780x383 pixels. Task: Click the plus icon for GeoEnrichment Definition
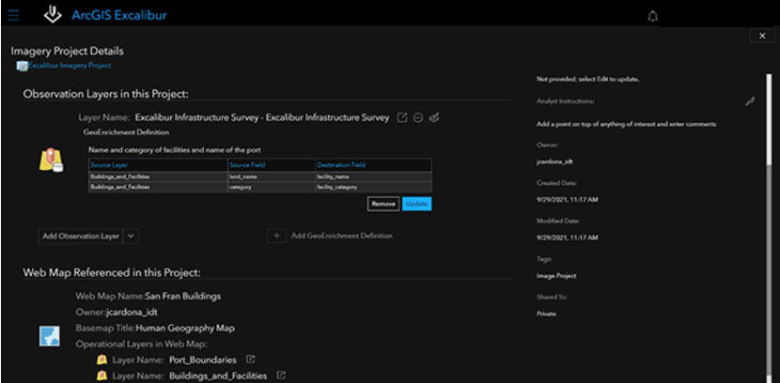[x=276, y=236]
